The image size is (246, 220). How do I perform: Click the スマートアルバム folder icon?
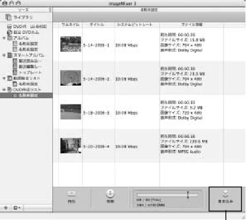click(x=10, y=55)
